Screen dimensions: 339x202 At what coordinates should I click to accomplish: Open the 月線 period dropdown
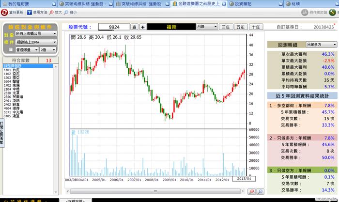[207, 27]
